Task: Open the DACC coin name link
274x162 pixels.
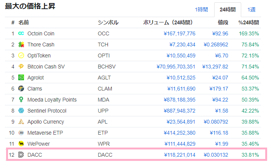Action: tap(35, 155)
